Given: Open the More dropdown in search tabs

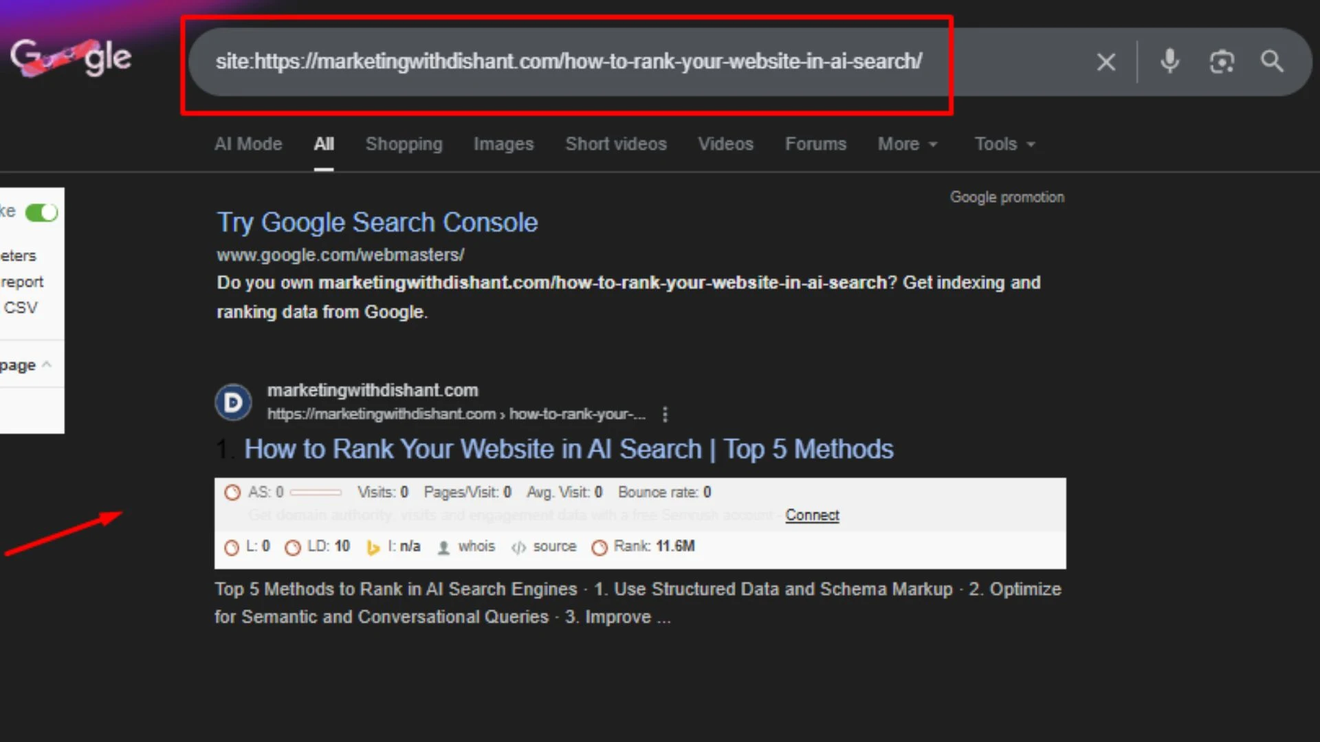Looking at the screenshot, I should click(907, 144).
